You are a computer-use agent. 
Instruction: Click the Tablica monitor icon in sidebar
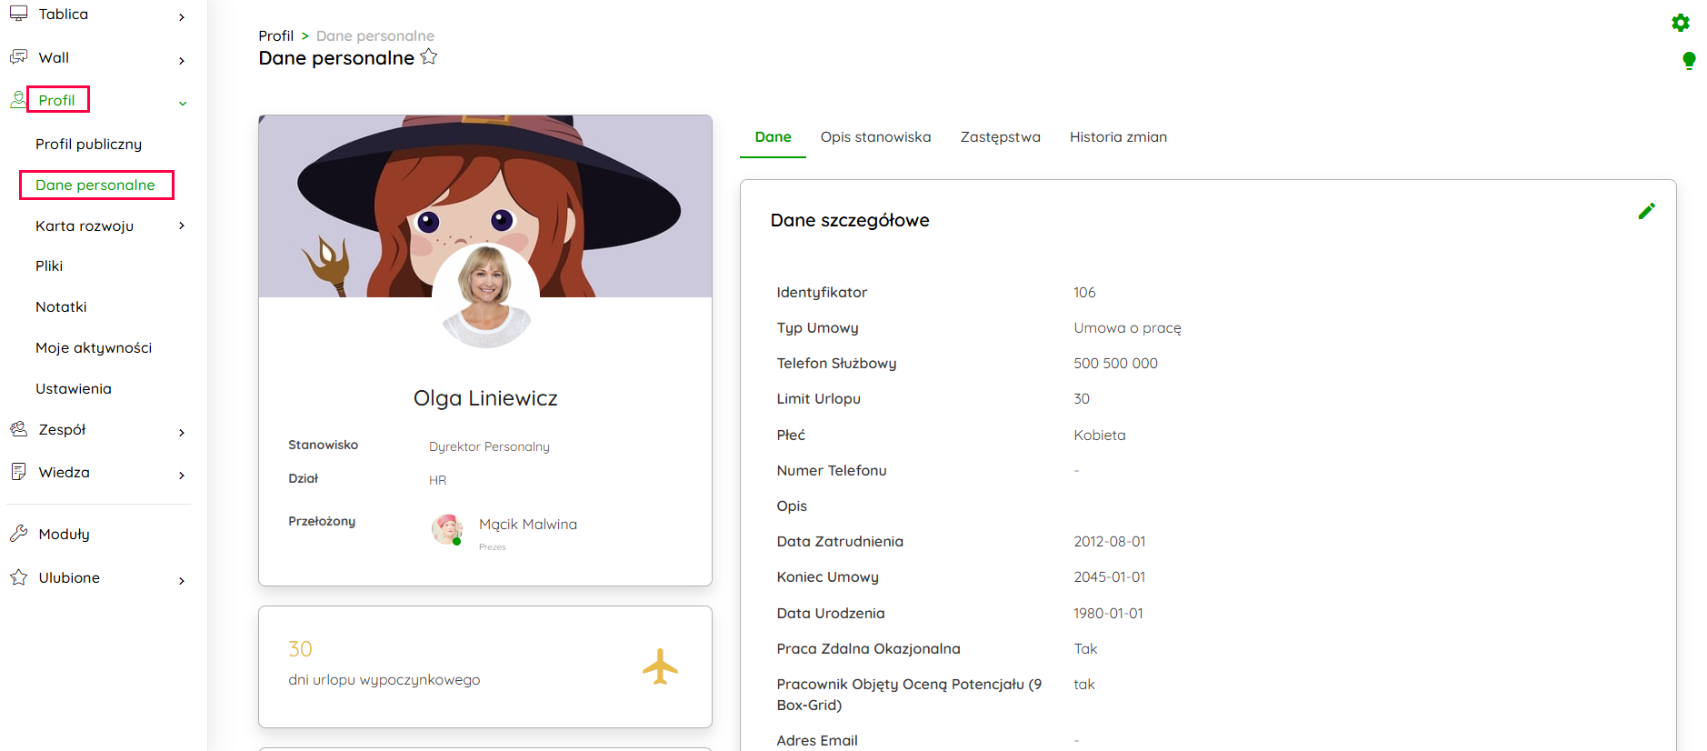coord(18,14)
